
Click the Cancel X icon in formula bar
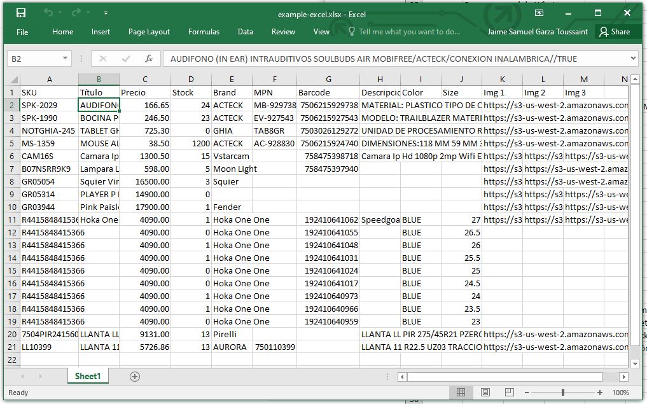click(103, 59)
